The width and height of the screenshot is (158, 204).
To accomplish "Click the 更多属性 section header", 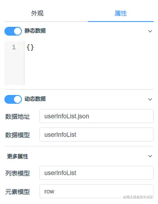I will (18, 157).
